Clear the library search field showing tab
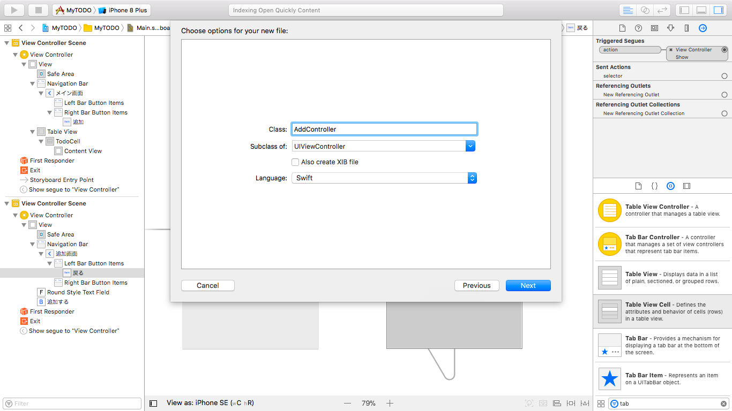This screenshot has width=732, height=411. tap(724, 403)
